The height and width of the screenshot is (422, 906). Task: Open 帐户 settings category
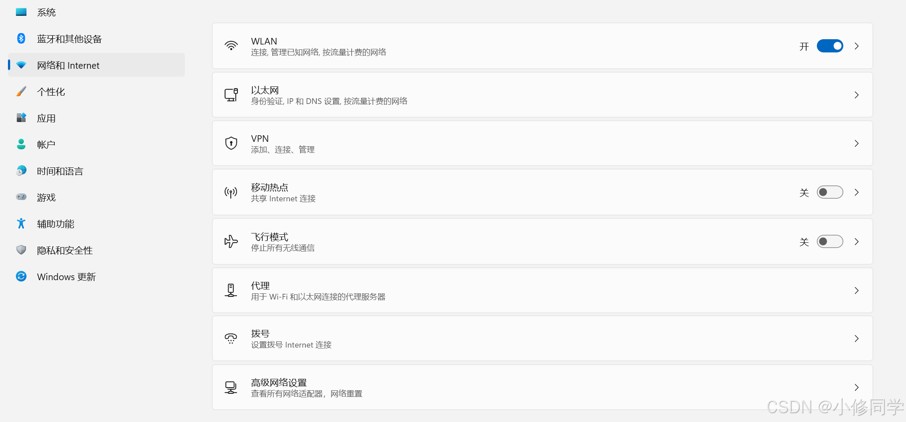96,144
